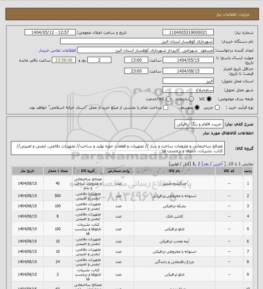Select item چراغ راهنمایی و رانندگی
This screenshot has height=289, width=263.
point(174,262)
